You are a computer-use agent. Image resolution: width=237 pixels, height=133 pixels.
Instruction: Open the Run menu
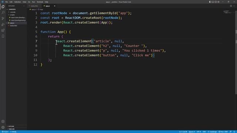point(34,2)
